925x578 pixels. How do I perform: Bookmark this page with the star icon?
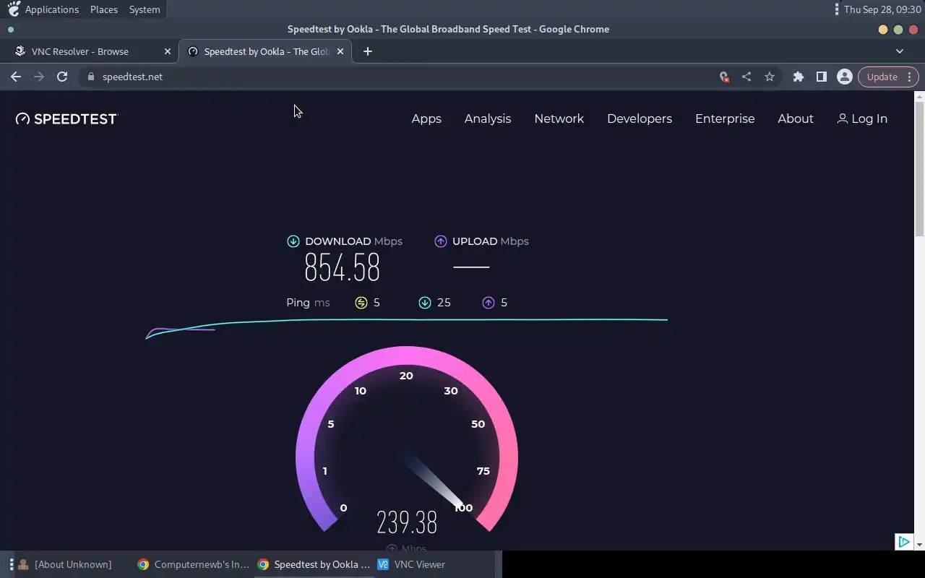[770, 77]
